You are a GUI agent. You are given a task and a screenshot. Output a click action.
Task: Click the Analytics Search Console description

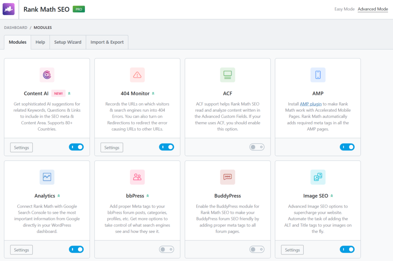(47, 219)
